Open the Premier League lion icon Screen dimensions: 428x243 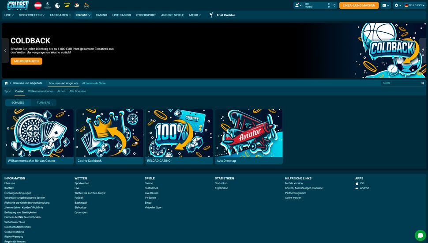click(57, 5)
